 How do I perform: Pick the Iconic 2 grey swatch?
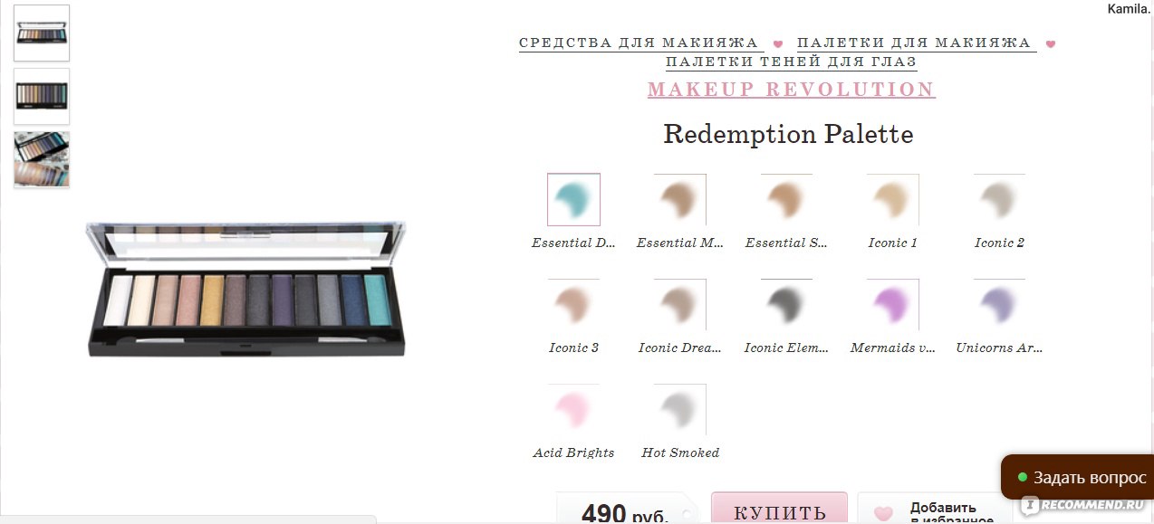[x=999, y=199]
